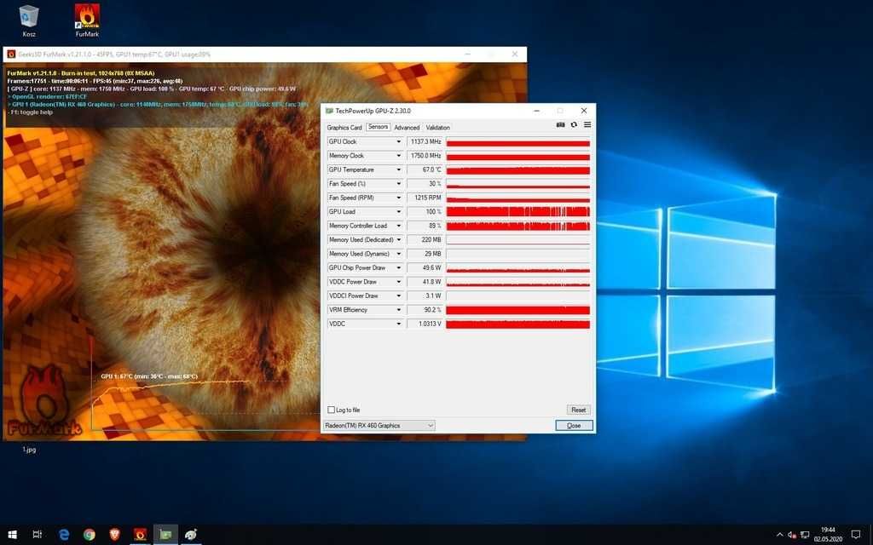Open the GPU Clock sensor dropdown

coord(399,142)
